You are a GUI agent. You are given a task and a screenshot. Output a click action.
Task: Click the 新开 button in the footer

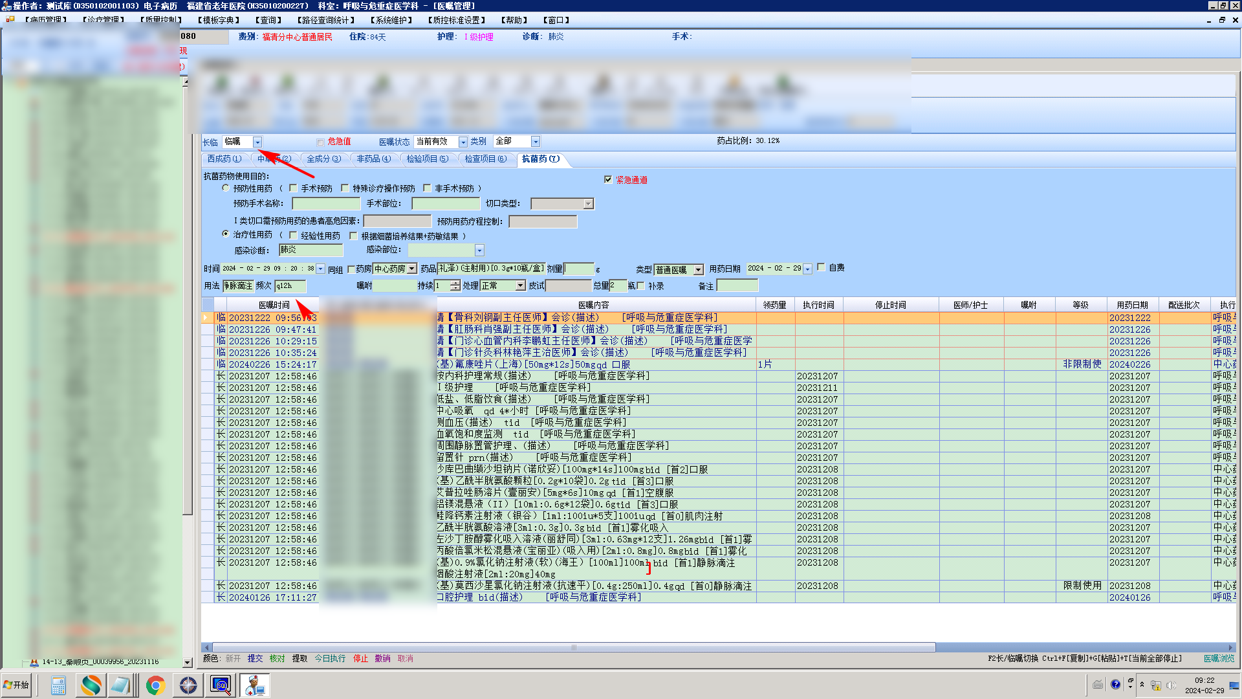233,658
